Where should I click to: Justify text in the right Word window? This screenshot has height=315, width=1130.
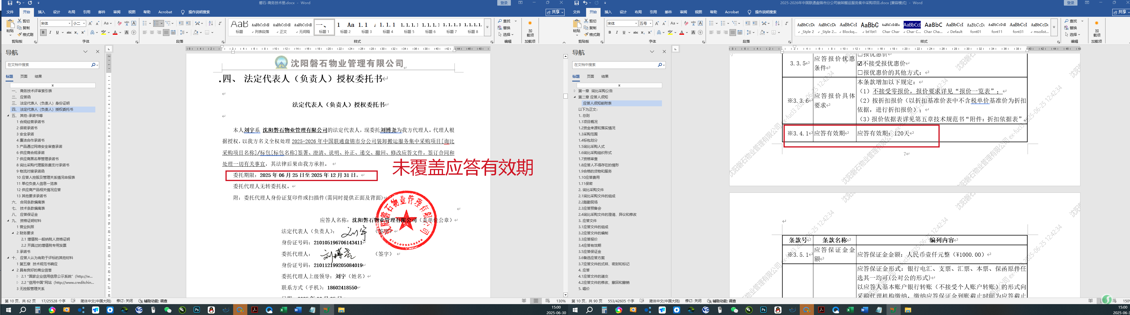[732, 32]
